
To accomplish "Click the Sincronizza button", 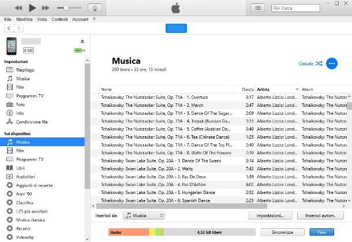I will point(282,232).
